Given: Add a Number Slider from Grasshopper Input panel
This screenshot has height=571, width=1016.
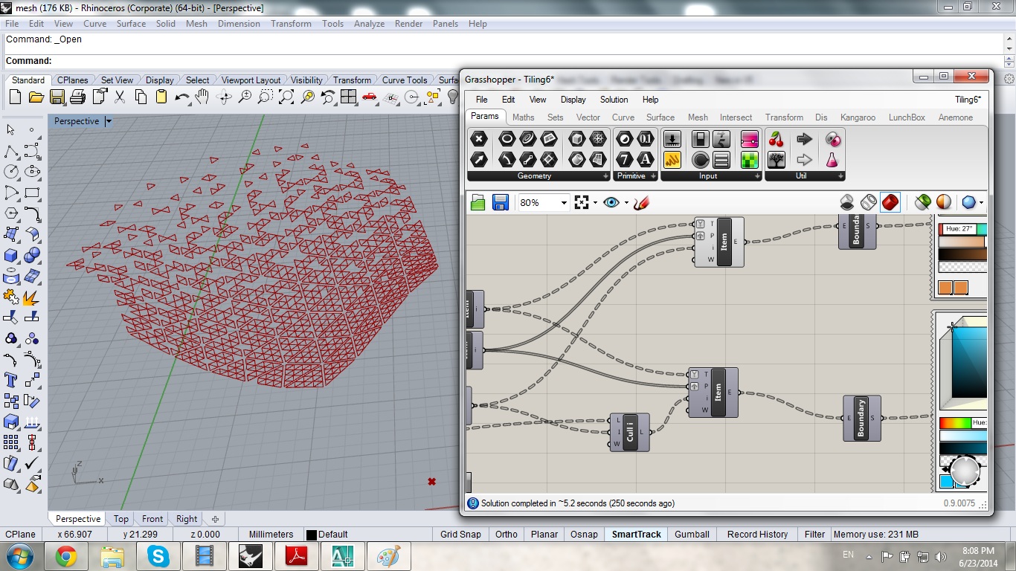Looking at the screenshot, I should (672, 138).
